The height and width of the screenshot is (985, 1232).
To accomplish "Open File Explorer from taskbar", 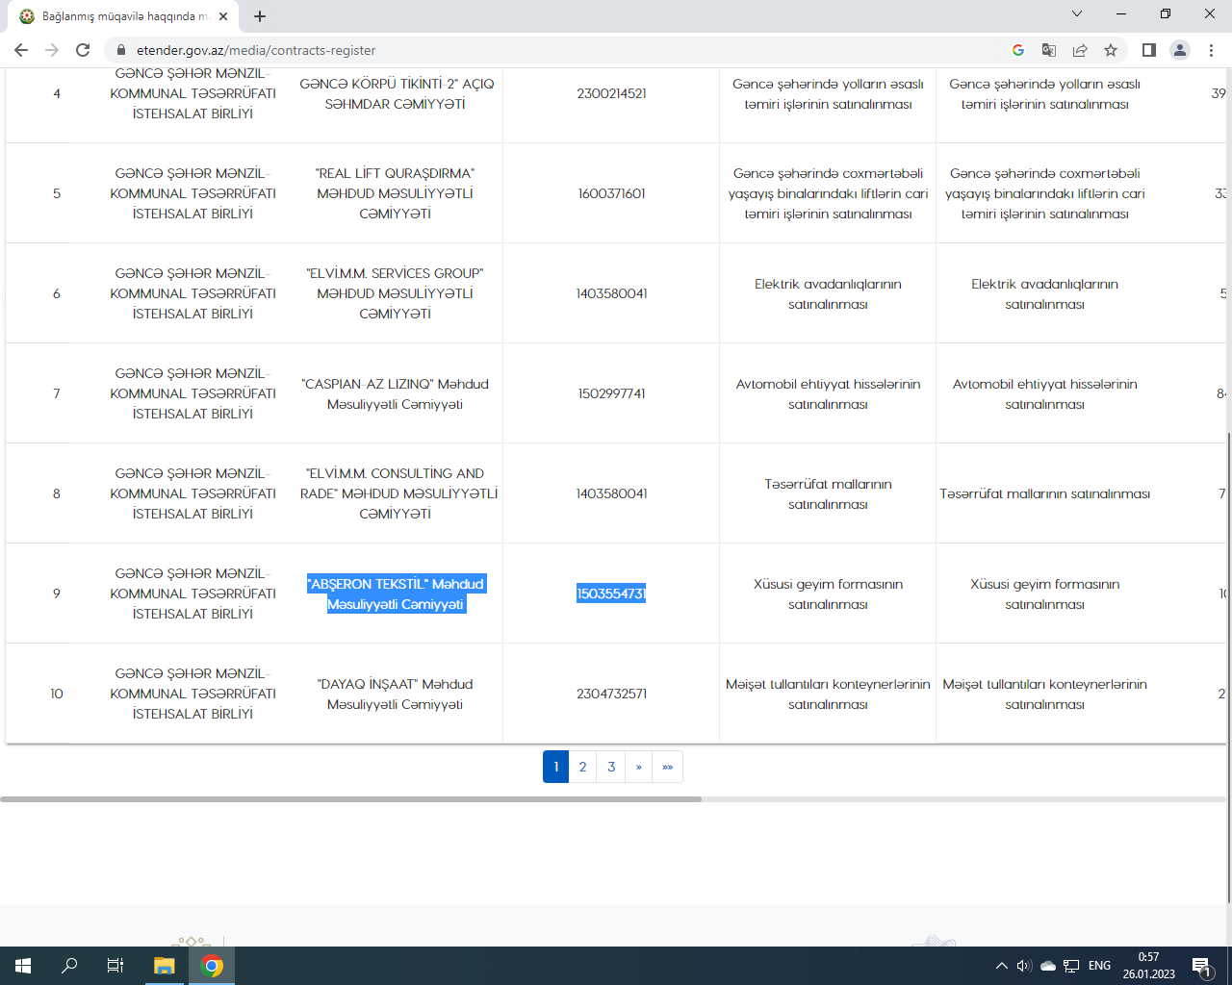I will pos(165,966).
